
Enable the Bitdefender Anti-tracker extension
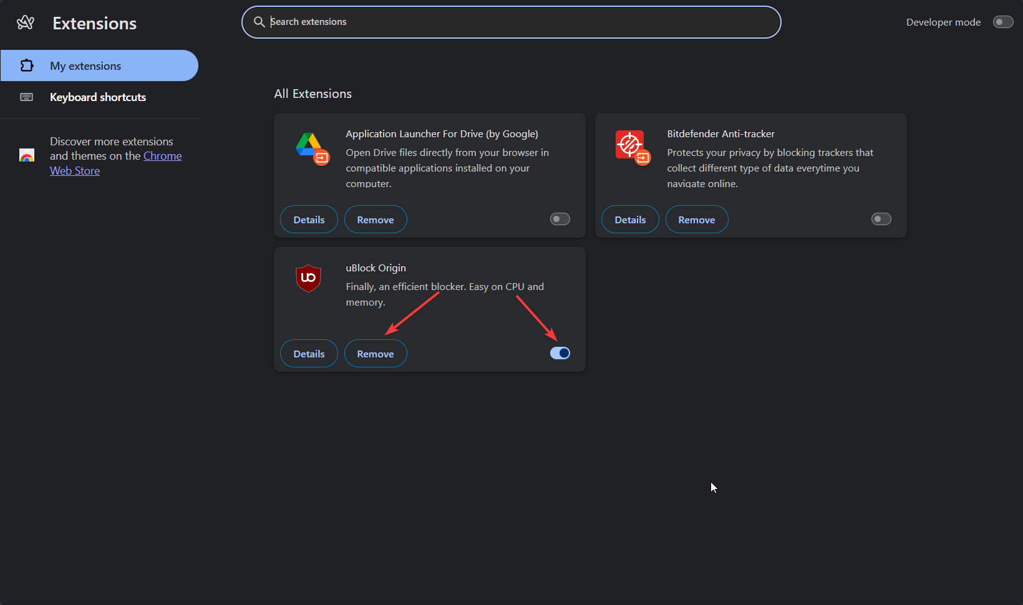881,219
